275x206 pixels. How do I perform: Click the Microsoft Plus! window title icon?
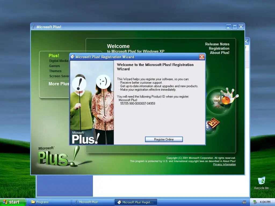tap(33, 27)
